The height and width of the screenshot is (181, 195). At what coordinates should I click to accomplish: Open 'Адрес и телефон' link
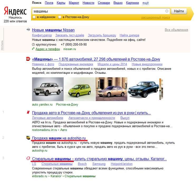(48, 49)
